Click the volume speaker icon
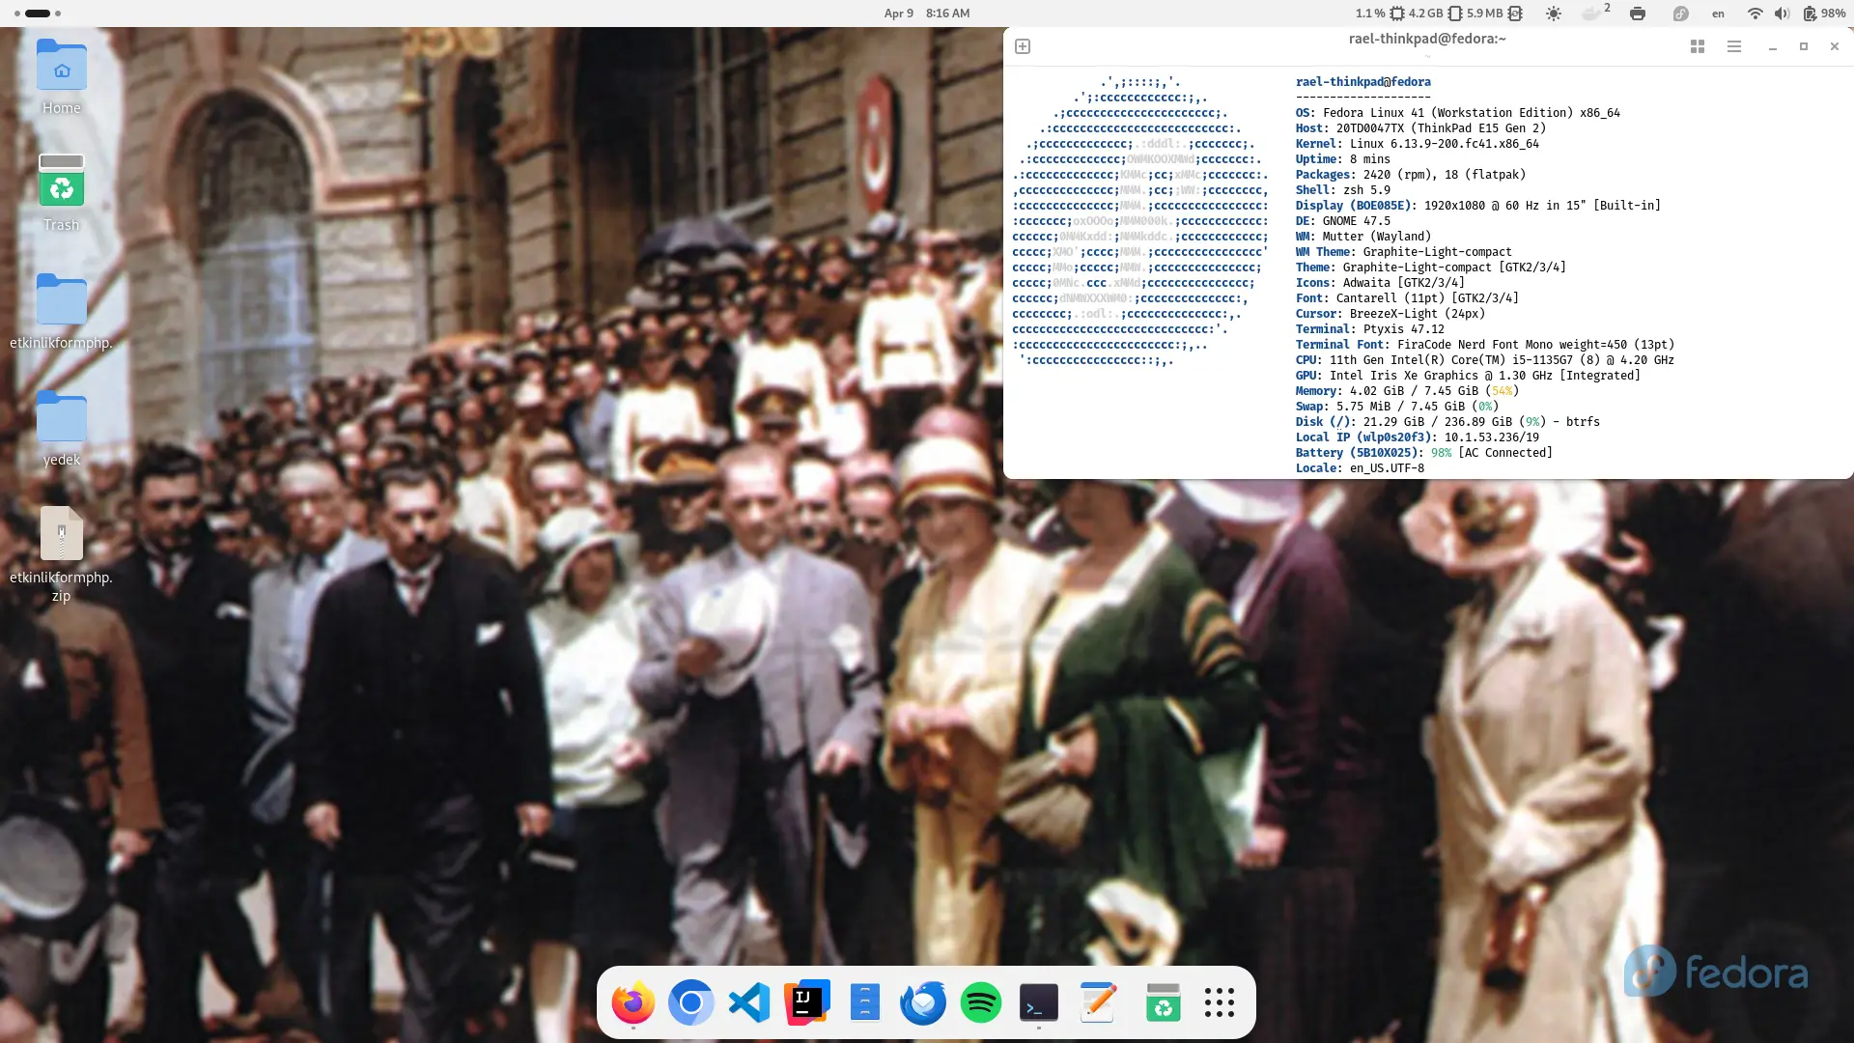 point(1782,14)
